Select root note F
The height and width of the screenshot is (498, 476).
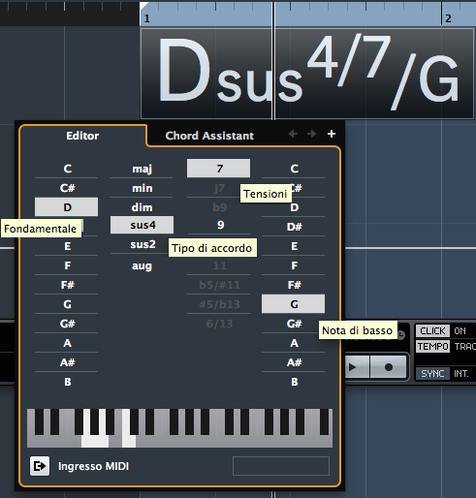(67, 265)
